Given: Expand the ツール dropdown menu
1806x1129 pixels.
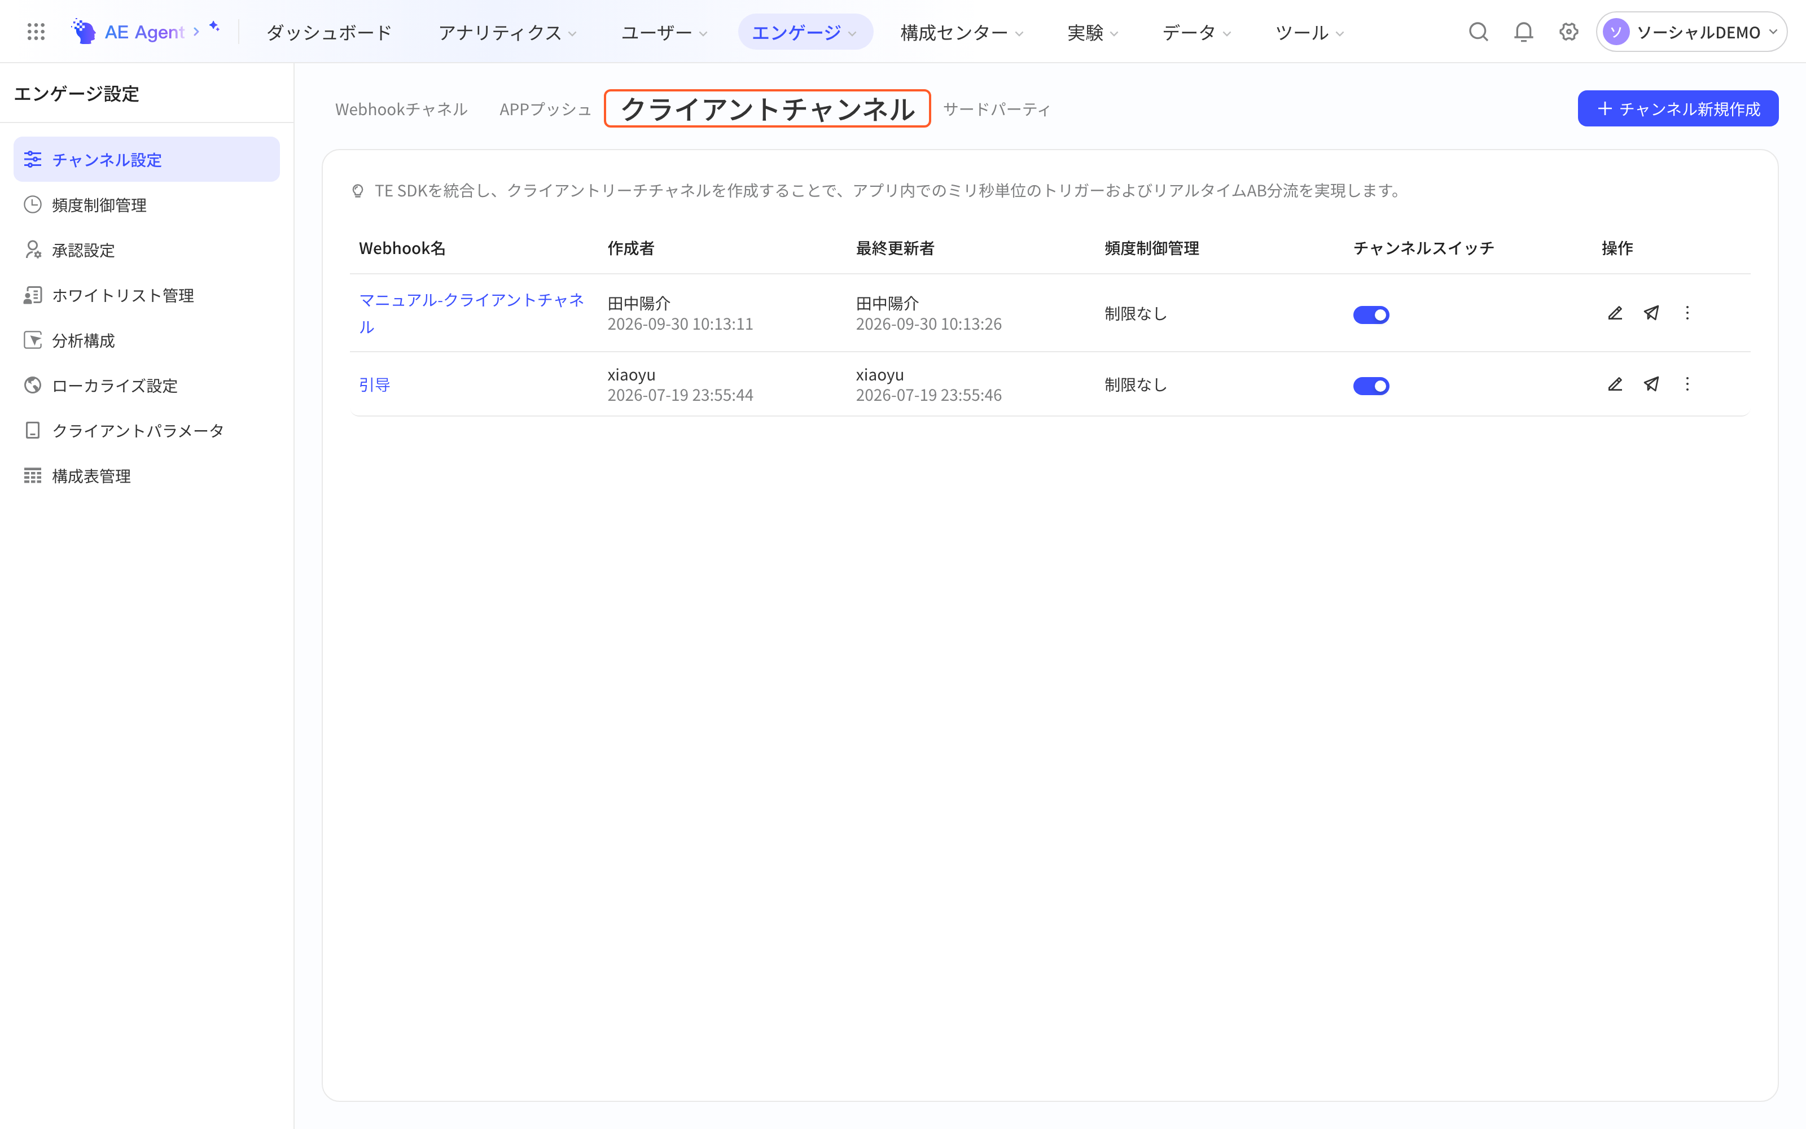Looking at the screenshot, I should coord(1309,32).
